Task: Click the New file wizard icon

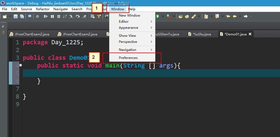Action: (x=5, y=16)
